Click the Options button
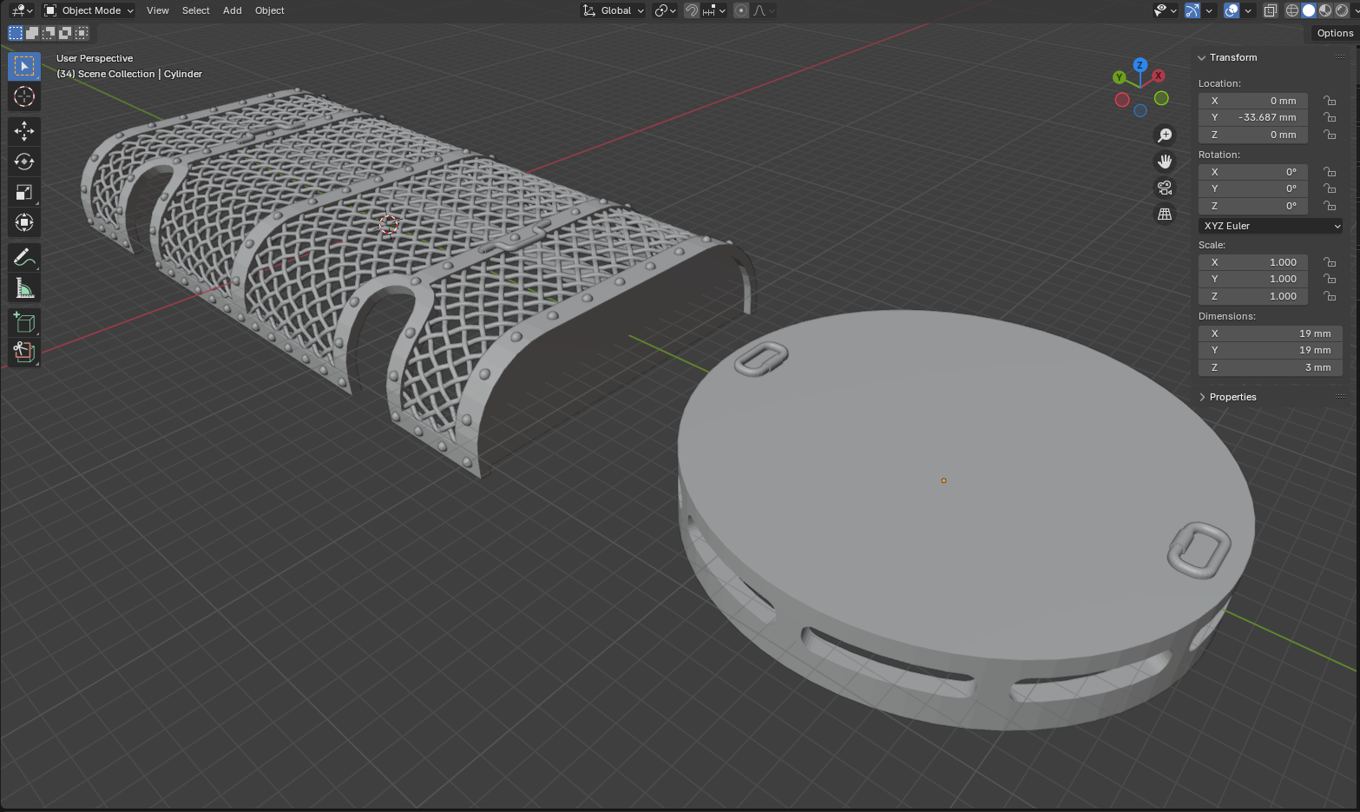Image resolution: width=1360 pixels, height=812 pixels. click(x=1334, y=33)
